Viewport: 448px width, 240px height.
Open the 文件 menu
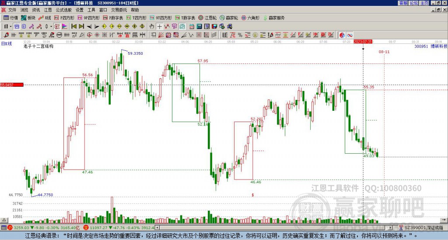click(x=12, y=10)
